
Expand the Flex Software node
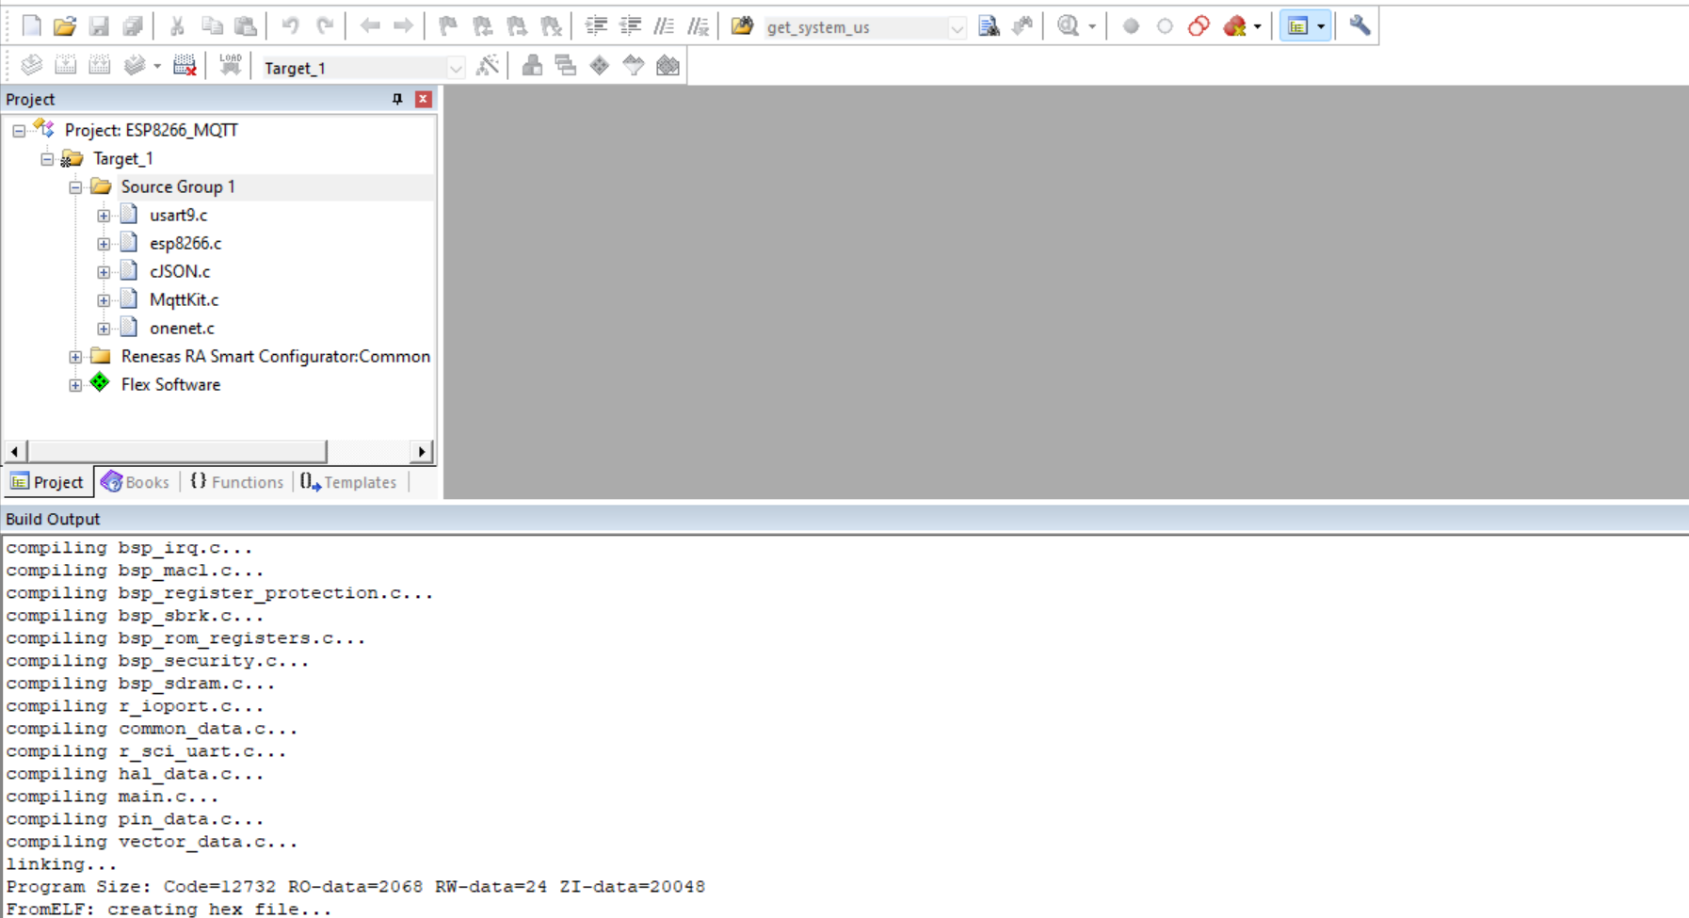(x=75, y=385)
